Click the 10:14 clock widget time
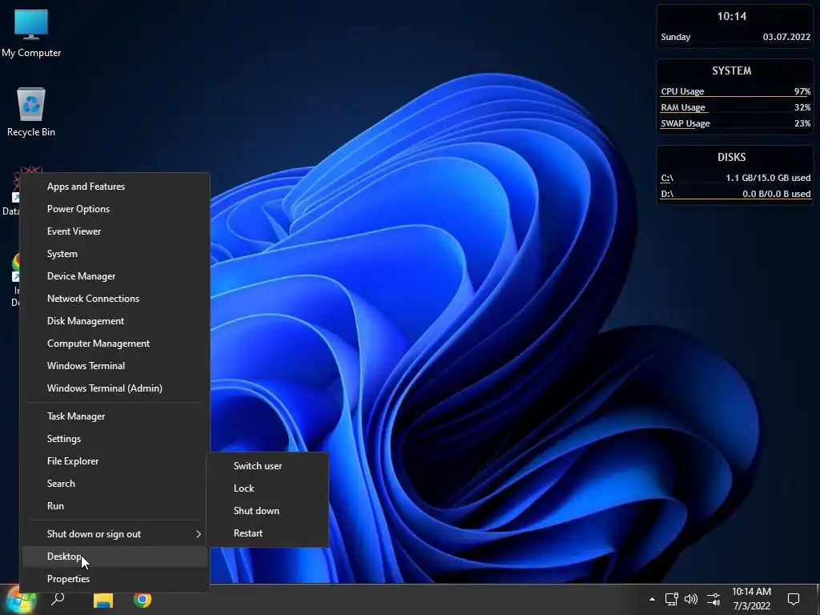820x615 pixels. click(x=732, y=16)
